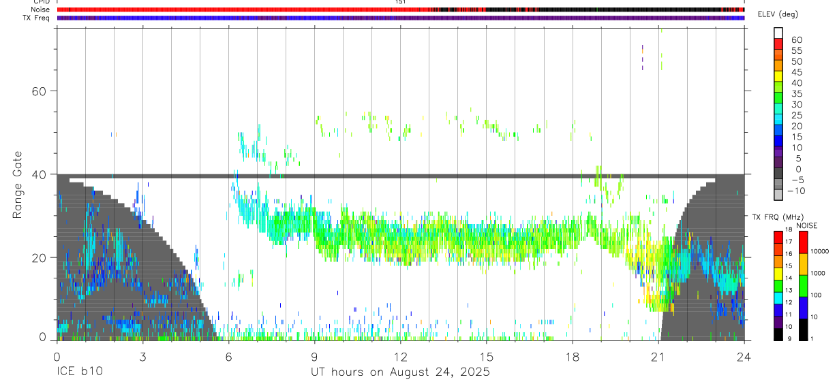Click the Noise color strip above the plot
This screenshot has height=386, width=837.
(401, 10)
